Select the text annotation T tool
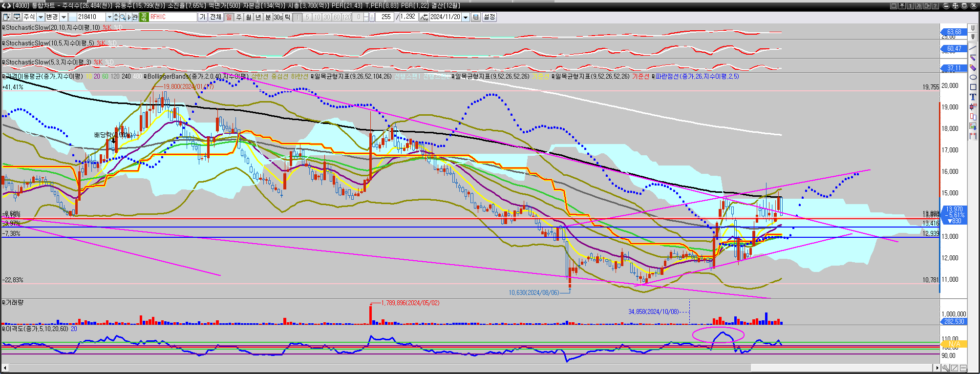Screen dimensions: 980x374 [x=973, y=97]
